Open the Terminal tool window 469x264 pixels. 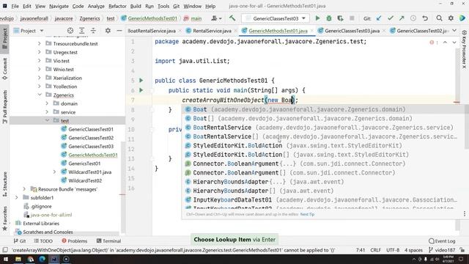(x=109, y=241)
